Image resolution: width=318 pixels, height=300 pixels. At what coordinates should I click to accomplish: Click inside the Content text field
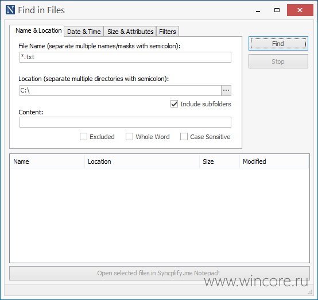click(x=125, y=122)
